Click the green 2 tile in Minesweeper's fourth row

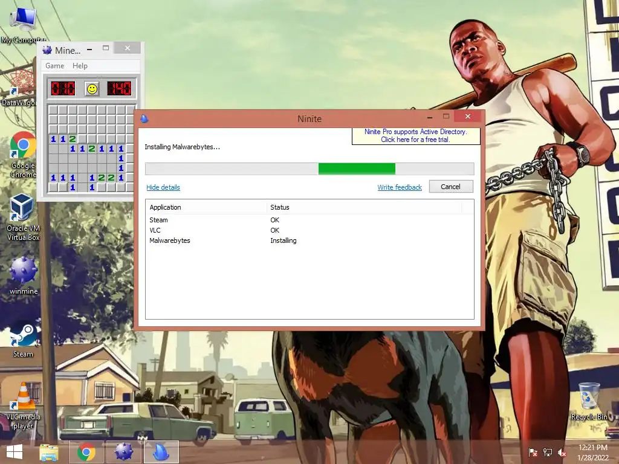(x=73, y=139)
